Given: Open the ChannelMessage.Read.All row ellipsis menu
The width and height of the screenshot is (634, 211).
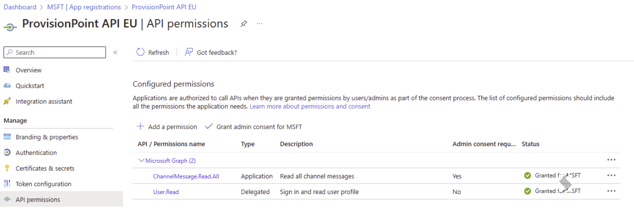Looking at the screenshot, I should click(612, 176).
